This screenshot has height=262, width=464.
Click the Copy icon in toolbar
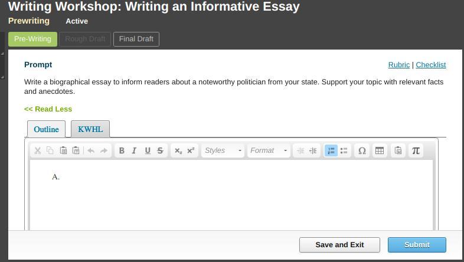50,150
